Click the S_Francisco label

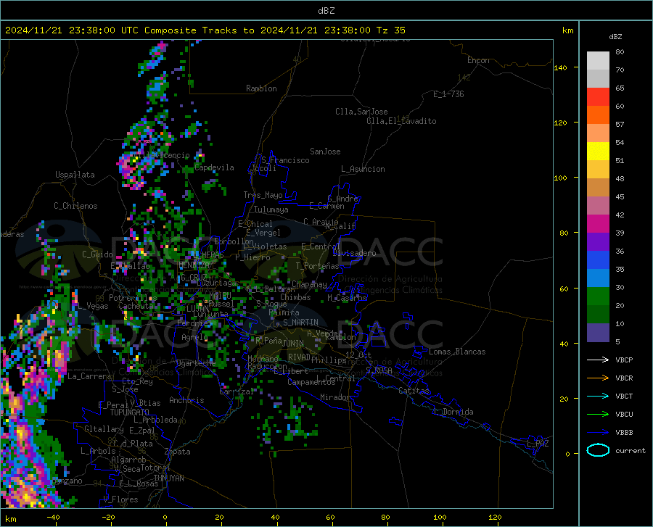(x=285, y=160)
